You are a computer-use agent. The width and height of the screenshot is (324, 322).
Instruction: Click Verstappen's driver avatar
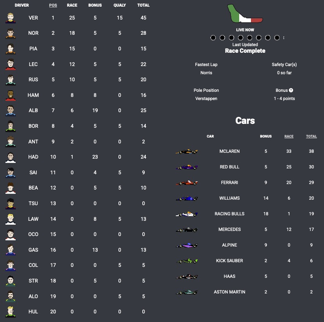11,18
